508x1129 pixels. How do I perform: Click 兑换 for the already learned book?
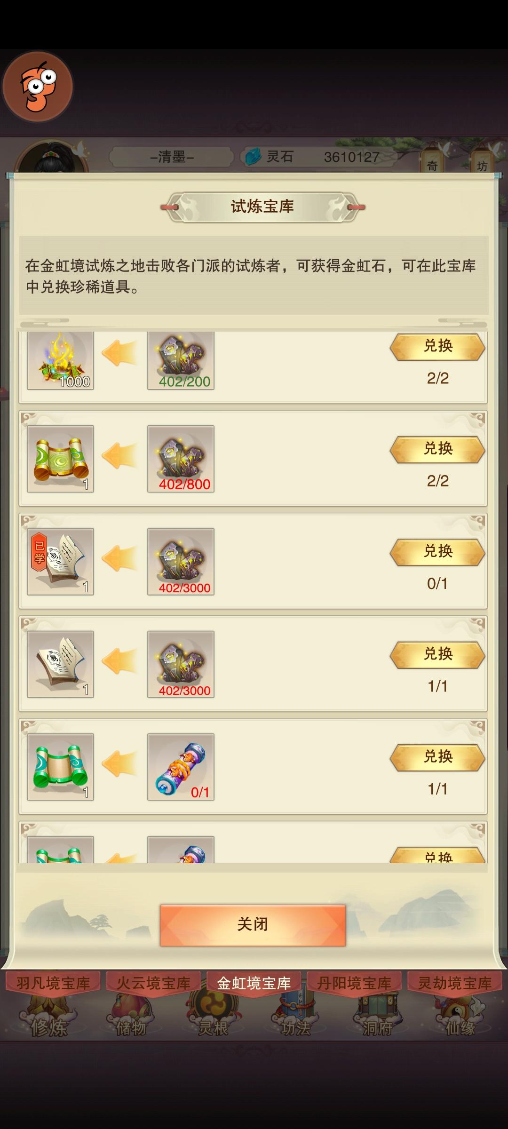[x=437, y=552]
